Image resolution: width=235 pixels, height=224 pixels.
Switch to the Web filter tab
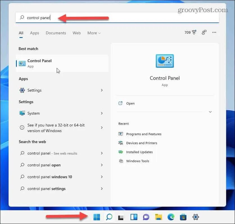point(77,33)
